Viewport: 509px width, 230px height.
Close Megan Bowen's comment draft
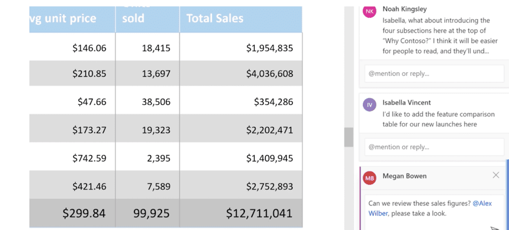(496, 175)
